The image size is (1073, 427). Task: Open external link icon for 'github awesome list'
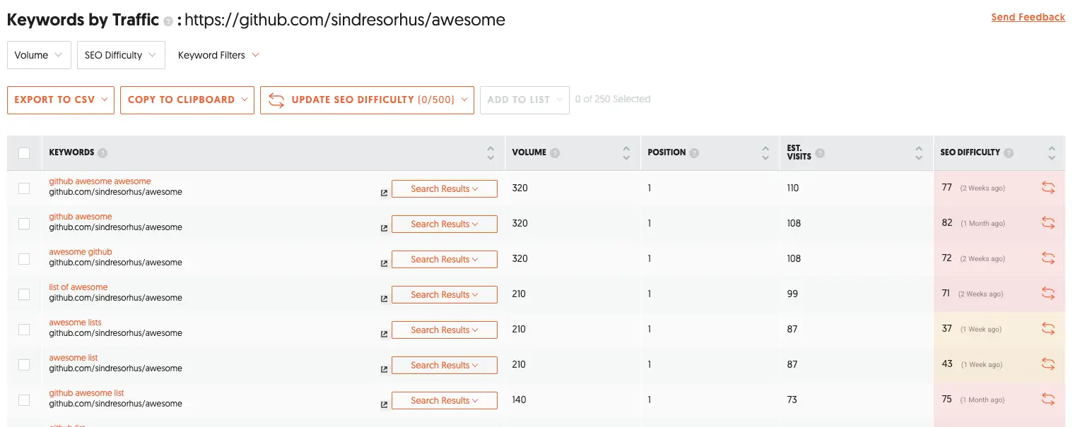pyautogui.click(x=384, y=404)
